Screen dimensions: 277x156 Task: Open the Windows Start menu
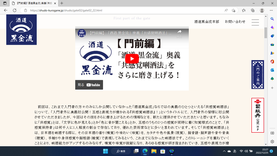pos(106,151)
